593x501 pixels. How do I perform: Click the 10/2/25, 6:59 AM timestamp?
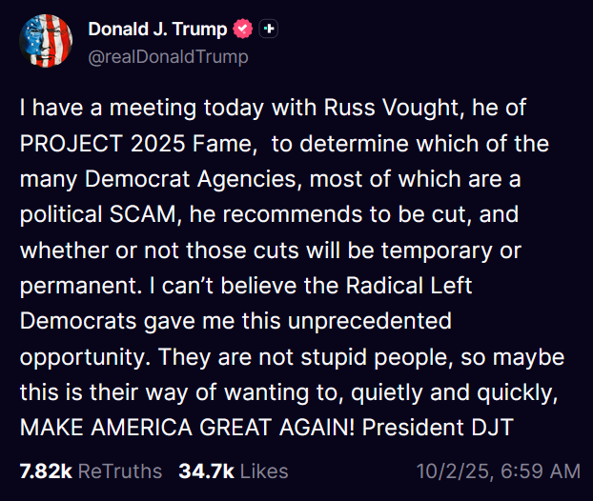click(x=498, y=471)
